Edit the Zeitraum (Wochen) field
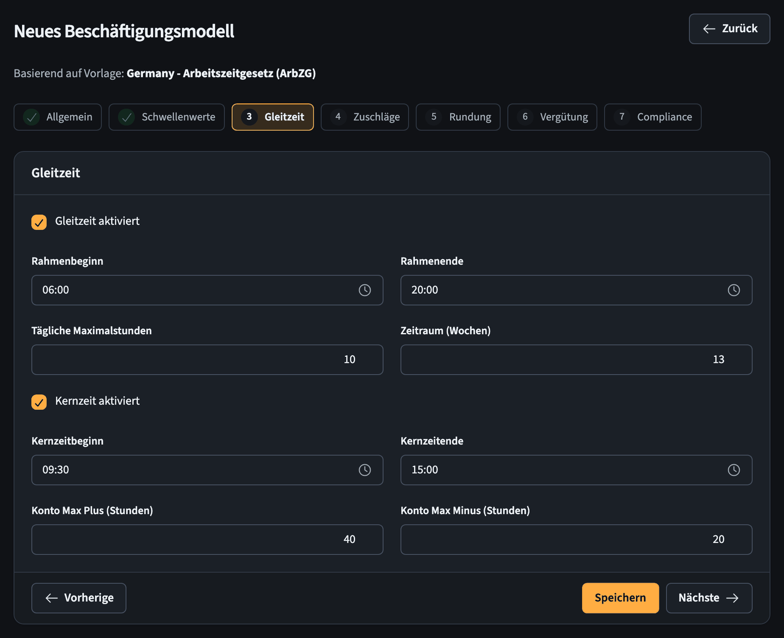The height and width of the screenshot is (638, 784). tap(576, 360)
